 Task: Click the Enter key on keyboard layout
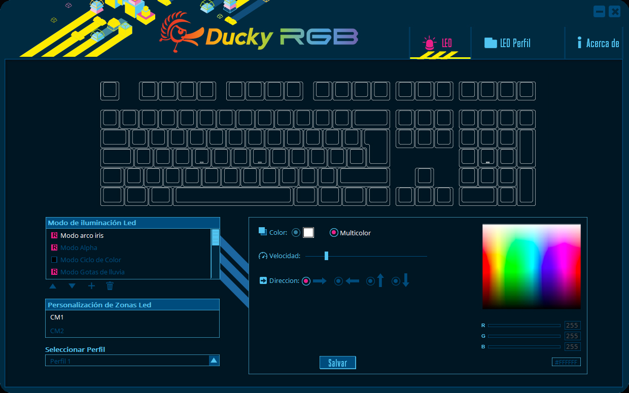pyautogui.click(x=377, y=147)
